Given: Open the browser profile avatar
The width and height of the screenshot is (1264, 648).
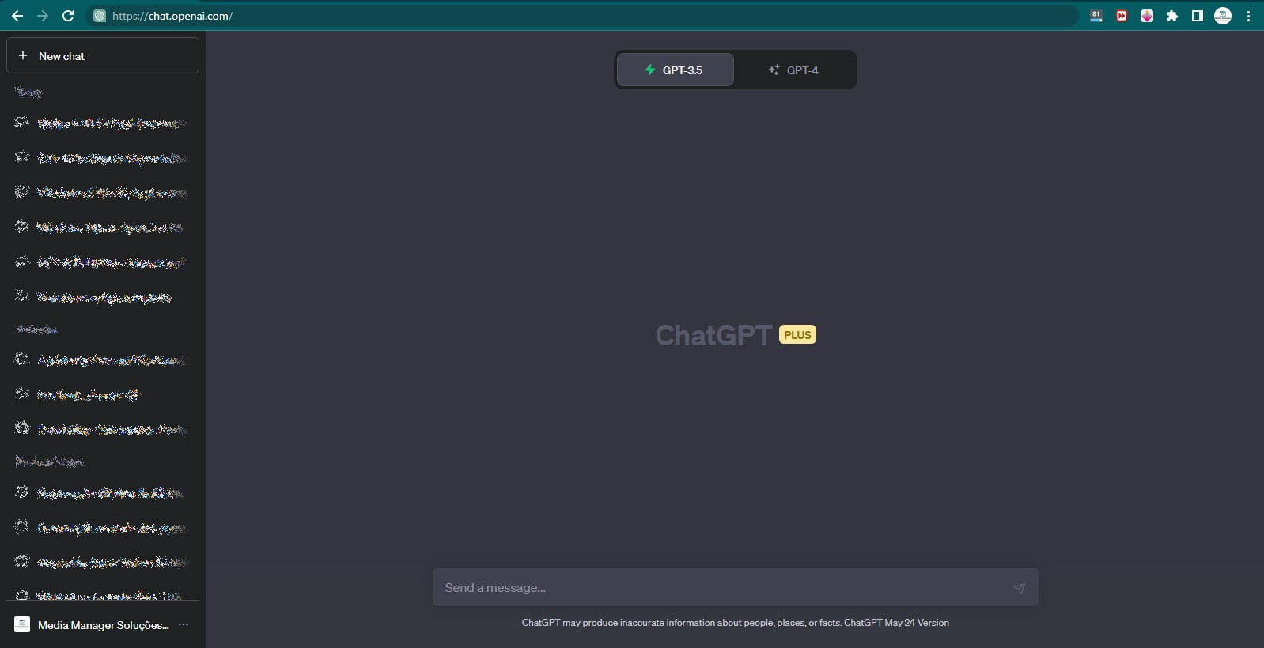Looking at the screenshot, I should 1223,16.
